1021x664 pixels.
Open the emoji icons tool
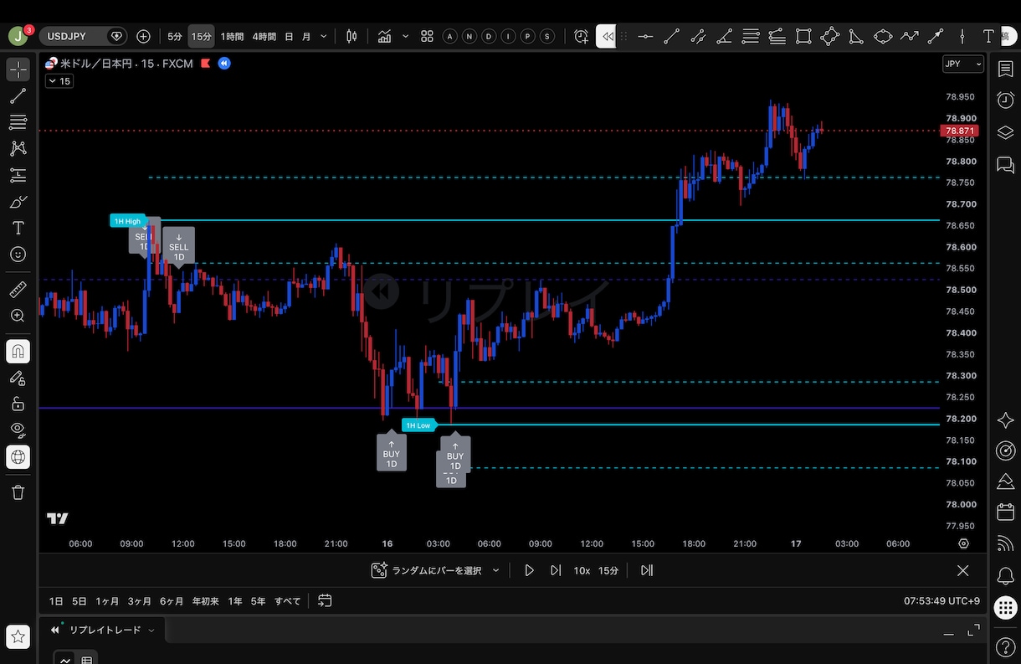pyautogui.click(x=18, y=255)
